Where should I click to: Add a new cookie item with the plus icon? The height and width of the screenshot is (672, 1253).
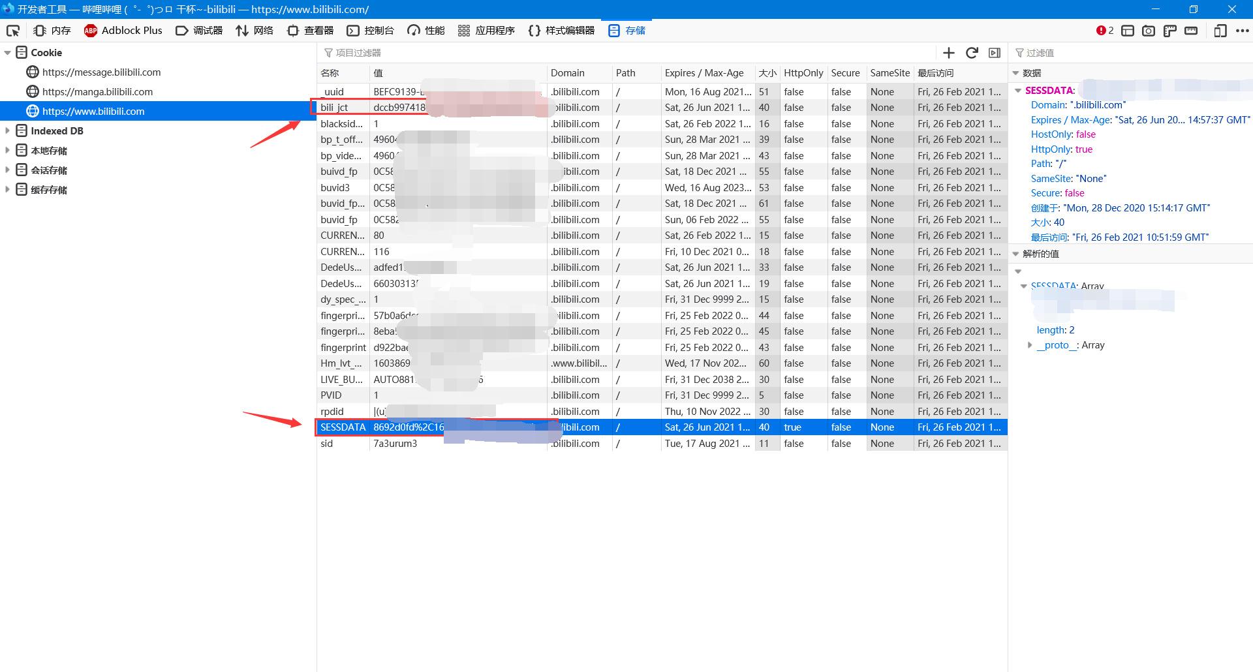click(949, 53)
